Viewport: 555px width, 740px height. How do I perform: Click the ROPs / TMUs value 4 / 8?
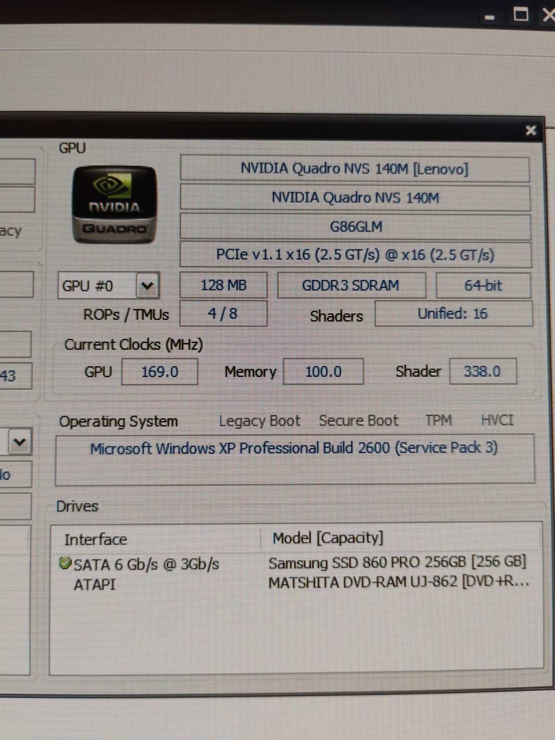(x=223, y=314)
